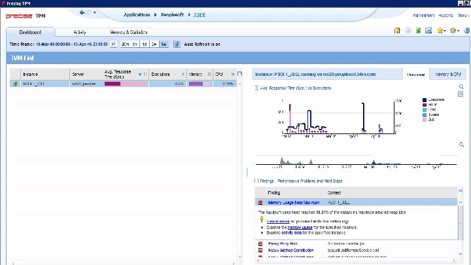Click sort arrow on Avg. Response Time column
471x265 pixels.
(x=140, y=74)
